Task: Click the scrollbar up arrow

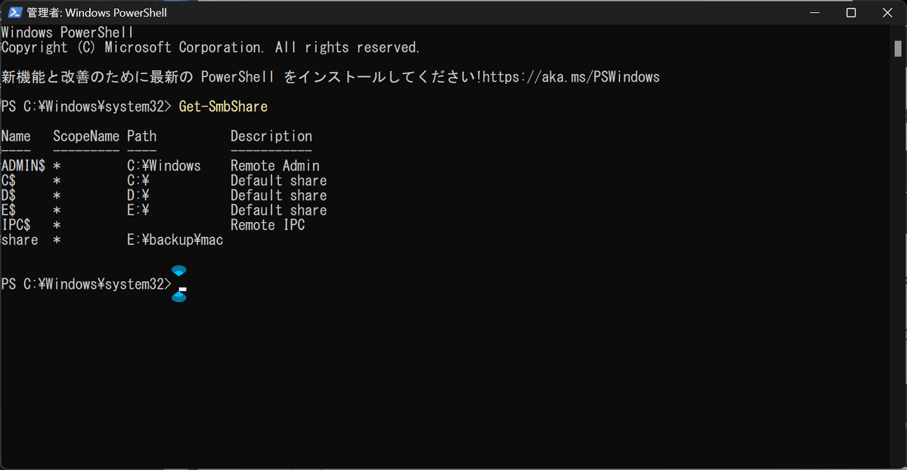Action: click(898, 32)
